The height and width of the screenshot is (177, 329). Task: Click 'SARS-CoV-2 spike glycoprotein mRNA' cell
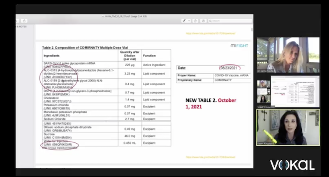point(80,65)
